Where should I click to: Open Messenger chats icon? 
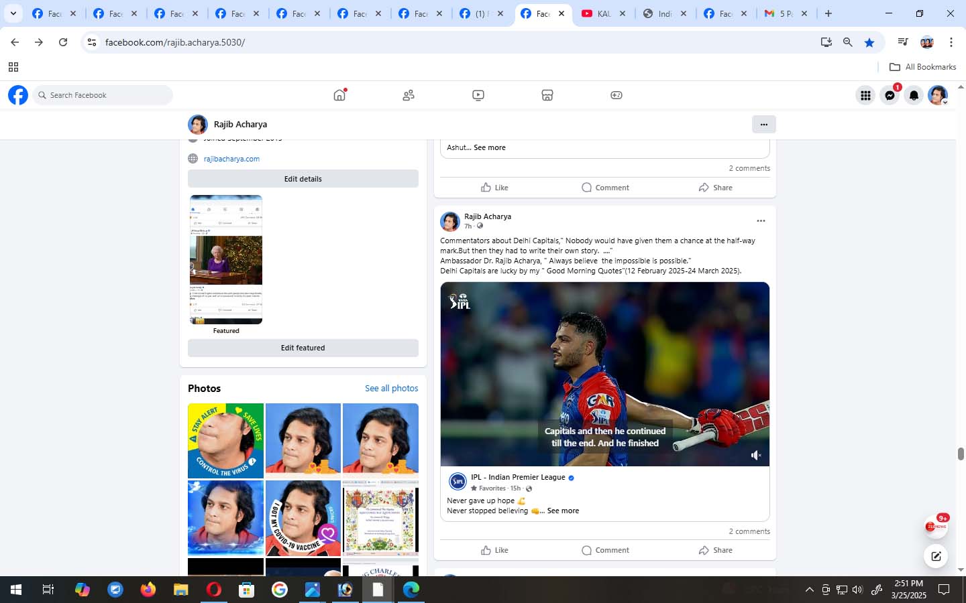click(890, 95)
